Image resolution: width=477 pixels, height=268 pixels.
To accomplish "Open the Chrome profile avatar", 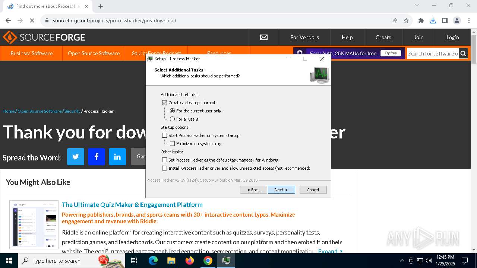I will [x=457, y=20].
